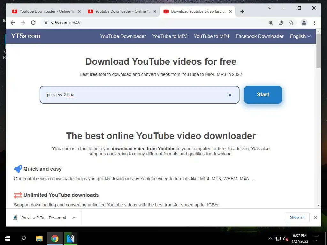327x245 pixels.
Task: Expand download item options chevron
Action: (x=74, y=218)
